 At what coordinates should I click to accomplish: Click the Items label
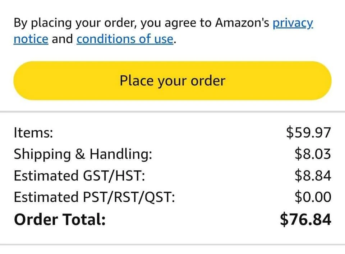pos(33,133)
